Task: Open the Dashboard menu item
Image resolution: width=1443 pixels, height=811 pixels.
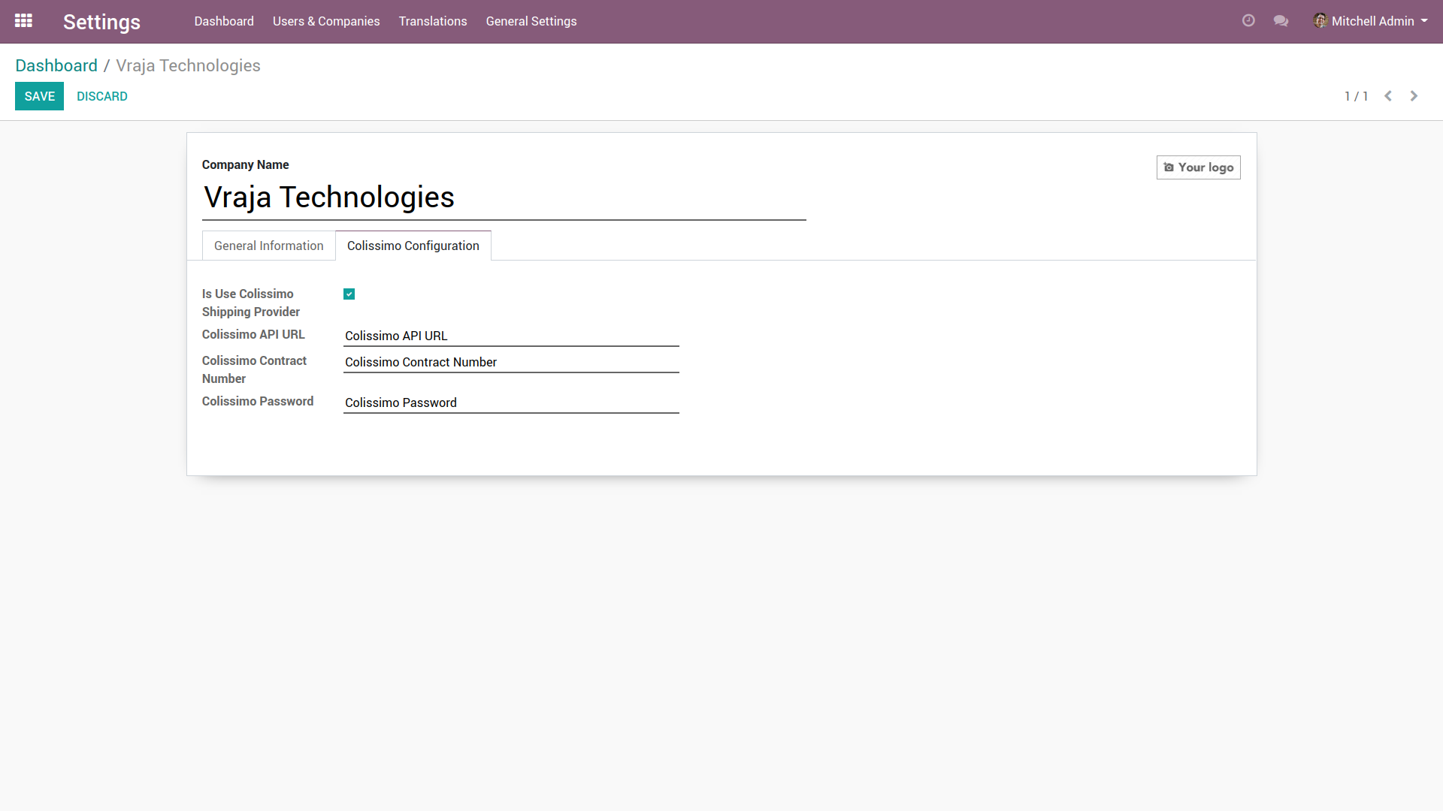Action: point(224,21)
